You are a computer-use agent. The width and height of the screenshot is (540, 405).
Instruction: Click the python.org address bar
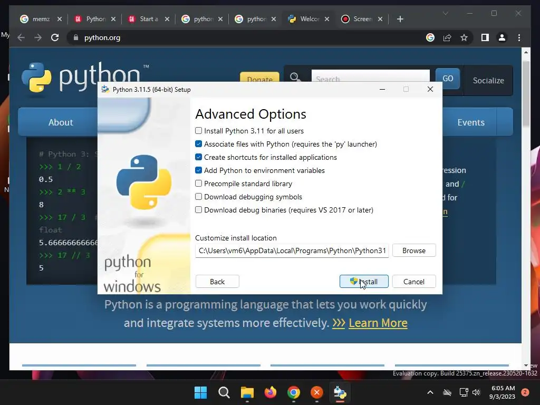coord(241,37)
